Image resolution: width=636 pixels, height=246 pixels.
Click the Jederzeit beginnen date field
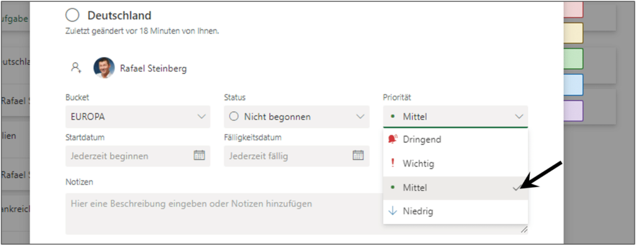pos(138,156)
